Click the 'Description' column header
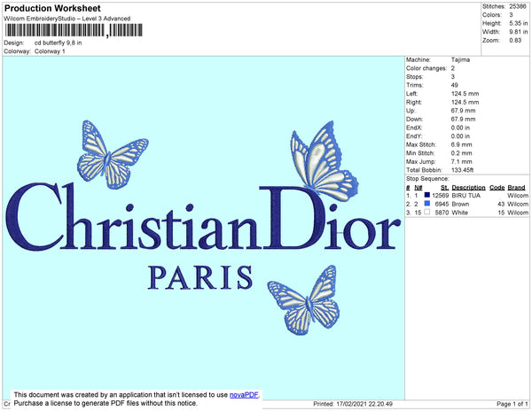Image resolution: width=532 pixels, height=411 pixels. click(x=468, y=188)
